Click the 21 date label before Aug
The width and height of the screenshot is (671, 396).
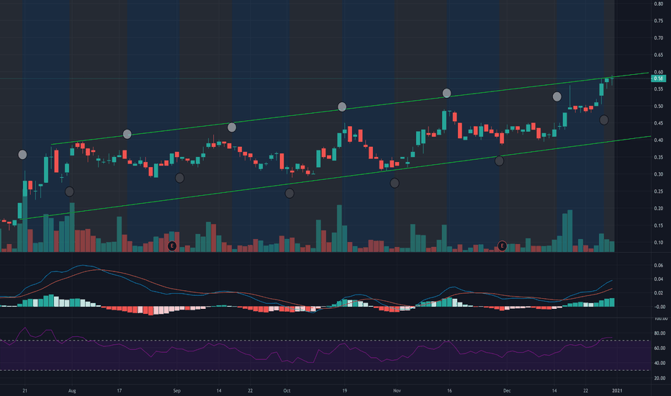click(x=24, y=390)
